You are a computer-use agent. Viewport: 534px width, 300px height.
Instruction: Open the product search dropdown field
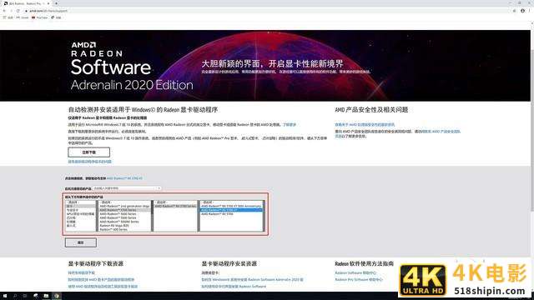point(127,188)
